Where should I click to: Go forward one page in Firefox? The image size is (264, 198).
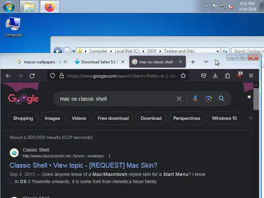point(20,76)
